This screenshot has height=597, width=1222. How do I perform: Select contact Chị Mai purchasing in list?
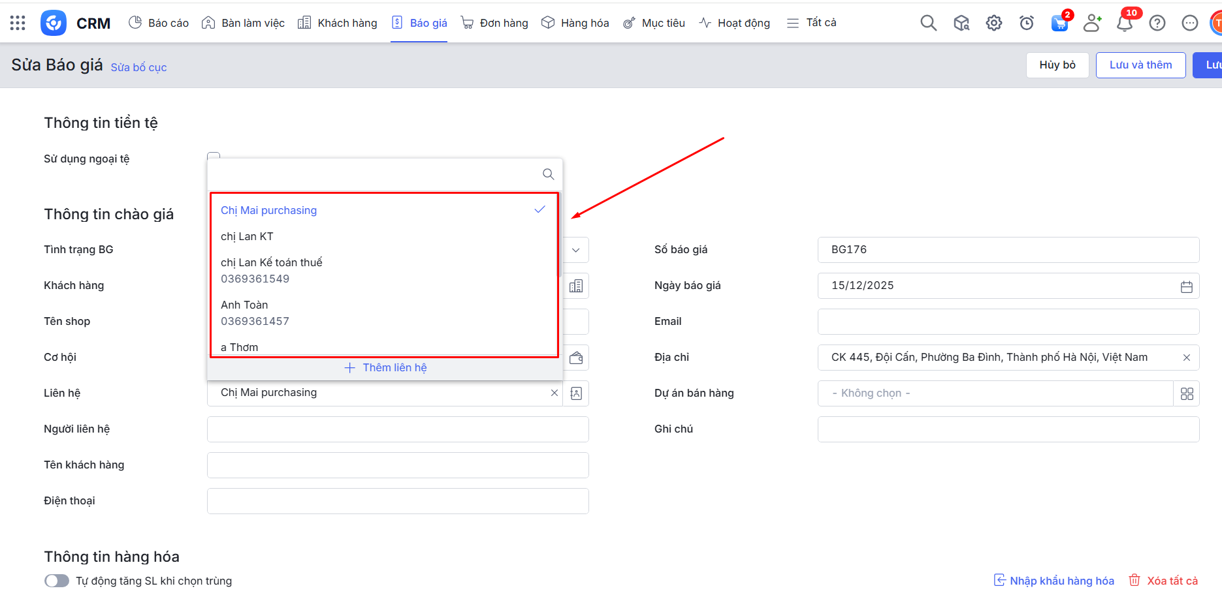tap(268, 210)
